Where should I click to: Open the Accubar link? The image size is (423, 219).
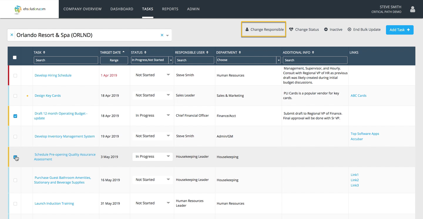[357, 139]
